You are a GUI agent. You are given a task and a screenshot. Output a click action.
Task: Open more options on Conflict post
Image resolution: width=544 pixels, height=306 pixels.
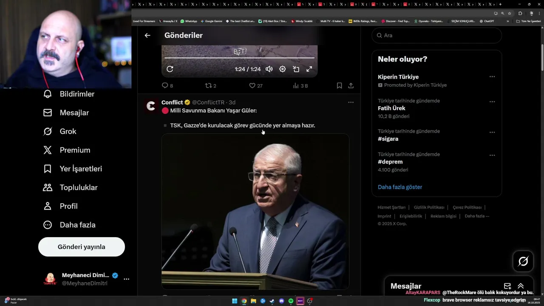(x=351, y=102)
